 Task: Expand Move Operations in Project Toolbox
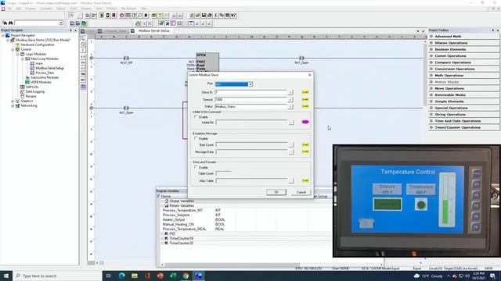coord(431,88)
